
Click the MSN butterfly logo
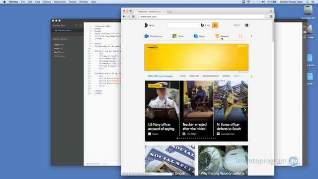(x=149, y=25)
